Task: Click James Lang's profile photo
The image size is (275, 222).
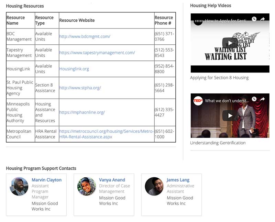Action: point(154,186)
